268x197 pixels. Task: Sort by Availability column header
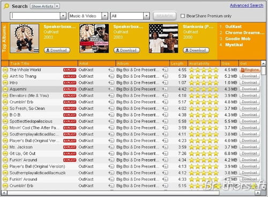tap(204, 63)
